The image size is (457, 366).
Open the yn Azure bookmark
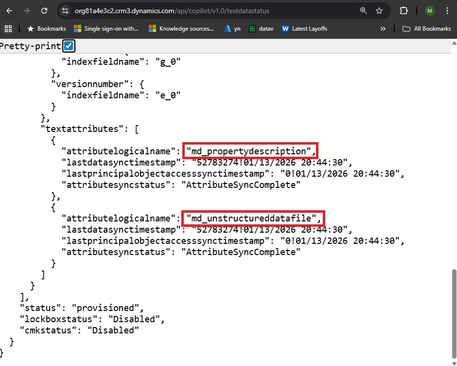click(232, 29)
